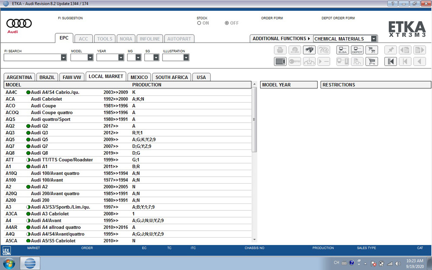Screen dimensions: 432x270
Task: Click the plain back triangle icon
Action: pos(419,61)
